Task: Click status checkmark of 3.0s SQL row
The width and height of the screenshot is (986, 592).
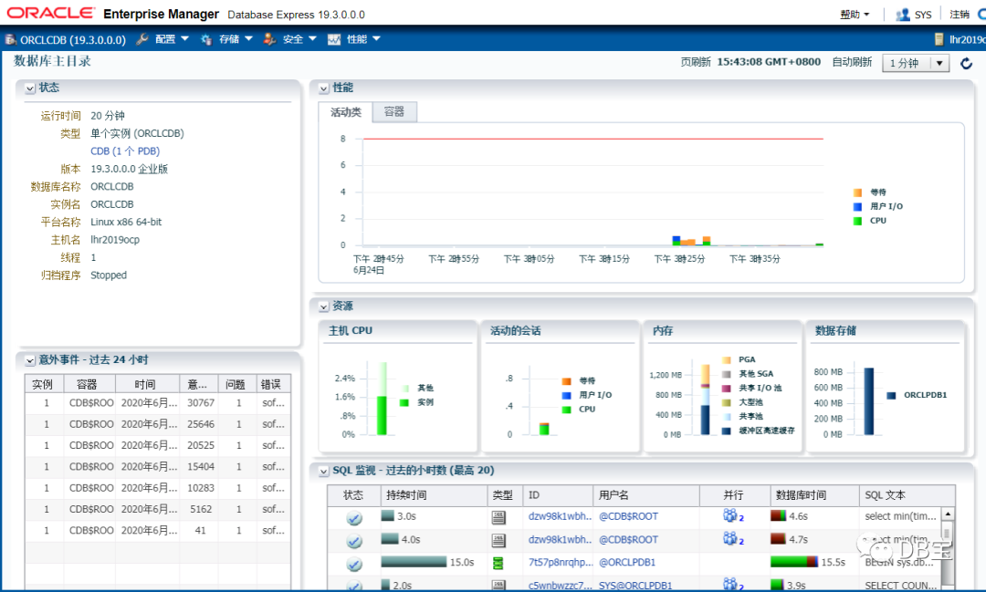Action: 354,518
